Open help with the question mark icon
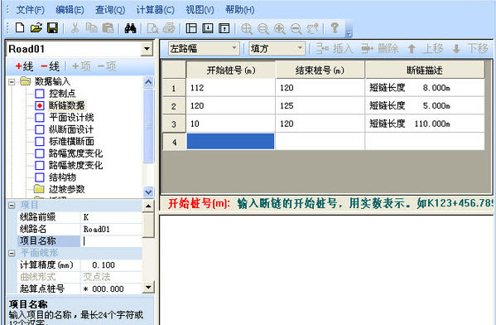This screenshot has height=325, width=496. coord(335,28)
